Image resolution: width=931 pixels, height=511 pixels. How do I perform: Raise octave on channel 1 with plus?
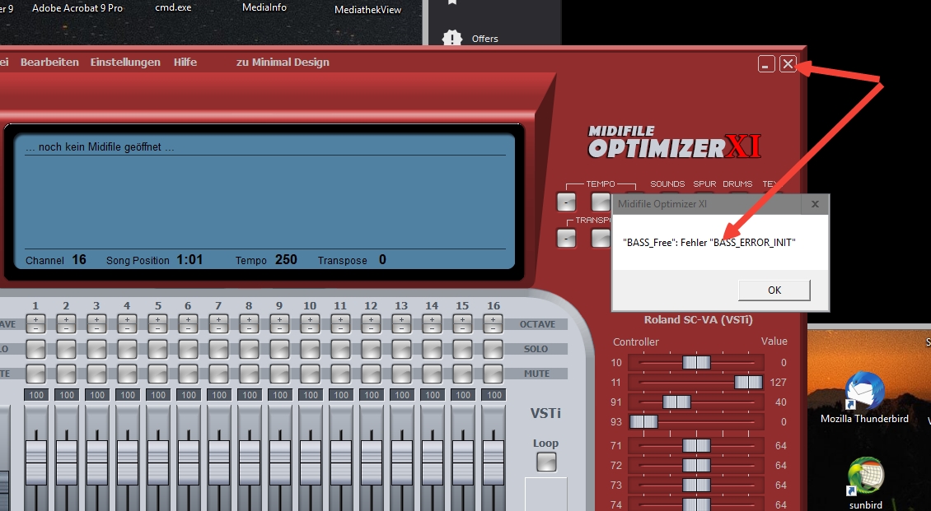click(35, 319)
